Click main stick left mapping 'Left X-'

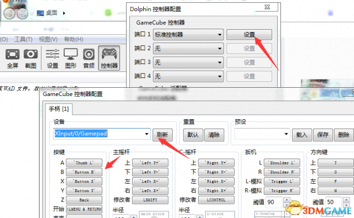150,181
